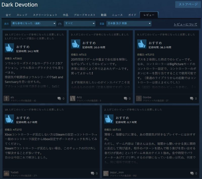Click review text starting ボスを２体倒した
The image size is (202, 179).
point(167,73)
